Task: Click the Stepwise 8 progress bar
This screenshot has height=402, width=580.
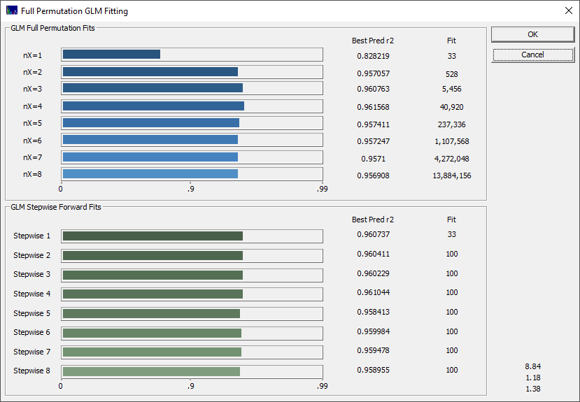Action: 192,372
